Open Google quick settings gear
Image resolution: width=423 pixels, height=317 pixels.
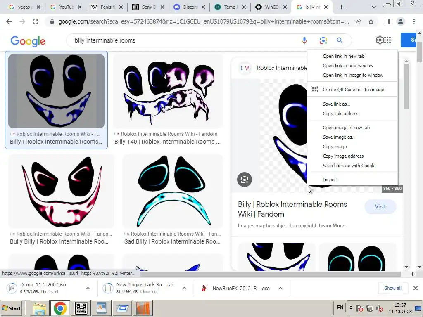[x=380, y=40]
